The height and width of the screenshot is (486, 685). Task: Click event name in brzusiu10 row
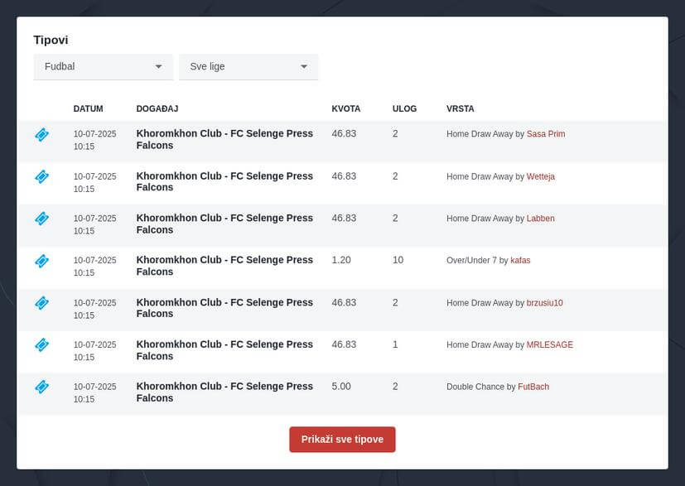tap(224, 308)
